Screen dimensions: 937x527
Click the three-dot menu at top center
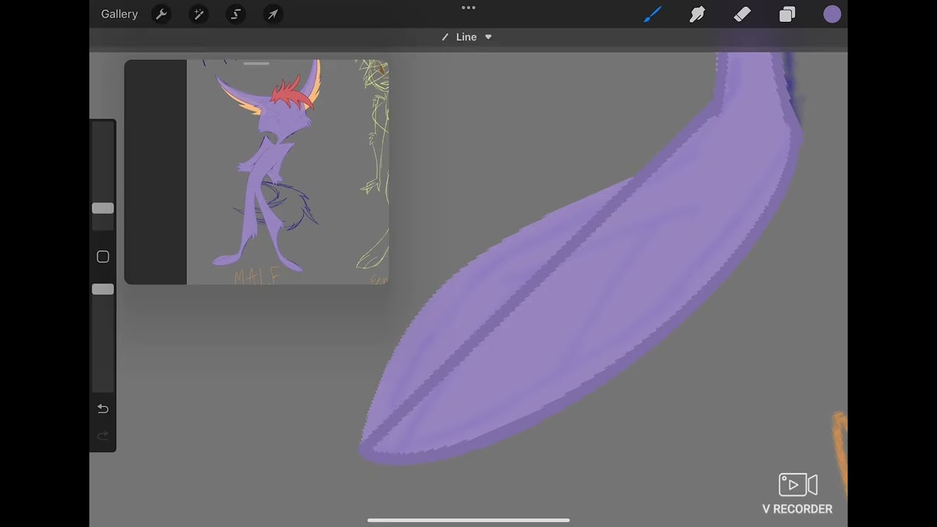click(468, 8)
